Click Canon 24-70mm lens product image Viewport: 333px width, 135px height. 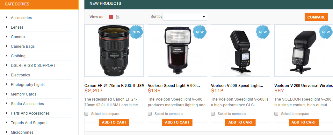click(114, 51)
